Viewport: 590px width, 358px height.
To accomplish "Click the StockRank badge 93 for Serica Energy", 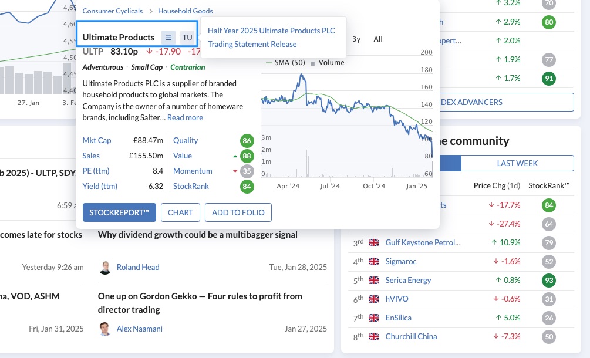I will pos(549,280).
